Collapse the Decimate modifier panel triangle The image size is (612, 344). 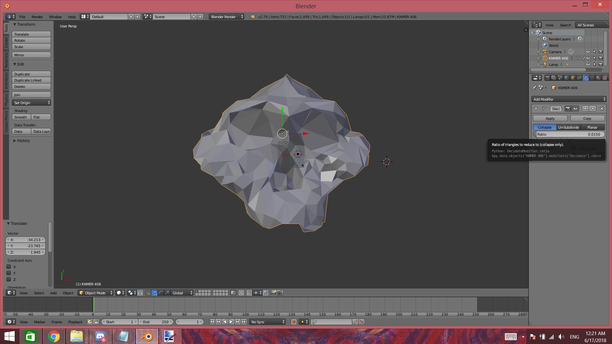[x=536, y=109]
